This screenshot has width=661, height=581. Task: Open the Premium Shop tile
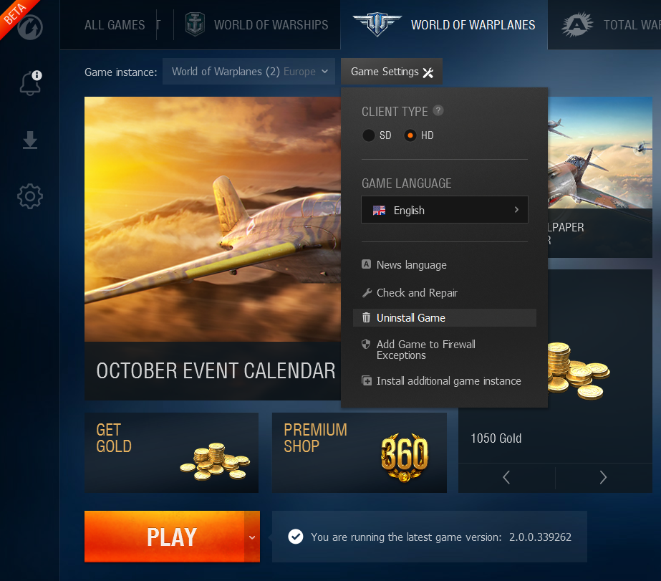(360, 452)
